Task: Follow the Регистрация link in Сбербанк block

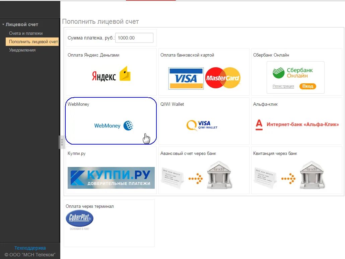Action: 283,86
